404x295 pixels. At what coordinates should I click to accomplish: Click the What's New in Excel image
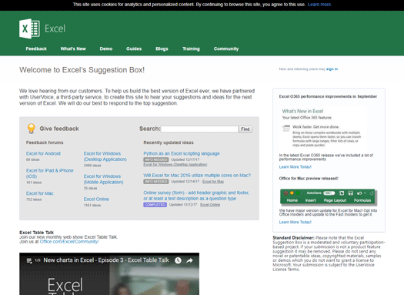tap(323, 129)
